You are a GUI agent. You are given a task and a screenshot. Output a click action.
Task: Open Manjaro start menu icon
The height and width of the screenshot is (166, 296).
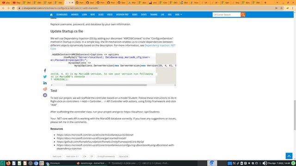(2, 163)
